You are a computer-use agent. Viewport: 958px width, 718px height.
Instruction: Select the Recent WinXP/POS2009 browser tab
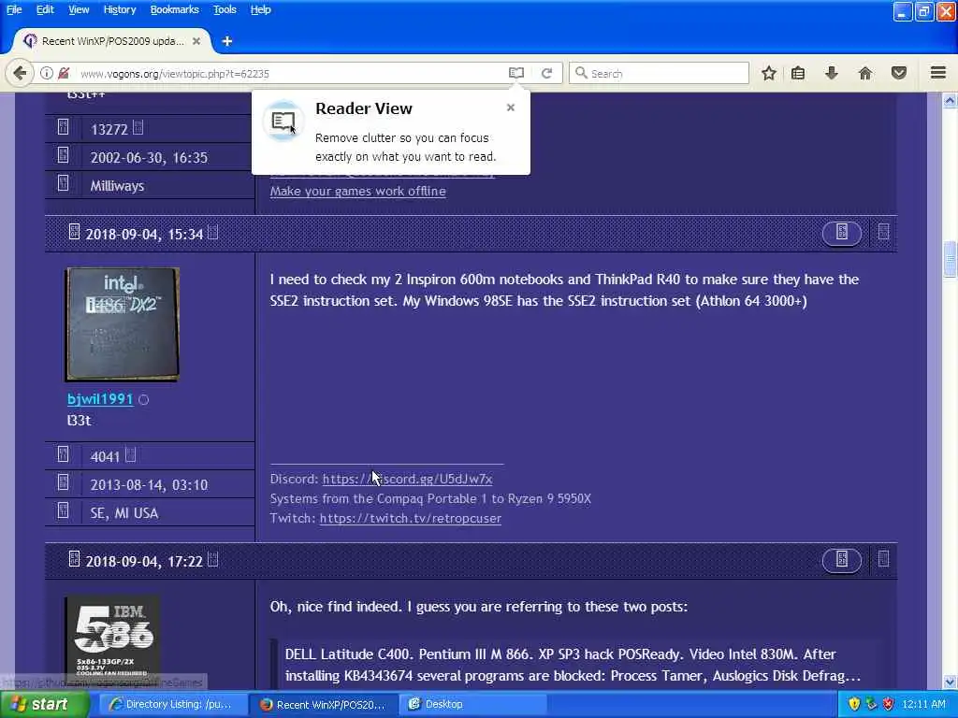pyautogui.click(x=112, y=41)
